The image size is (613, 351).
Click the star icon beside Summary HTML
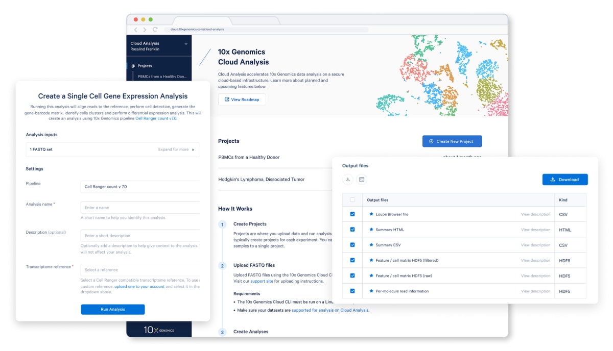[x=371, y=230]
